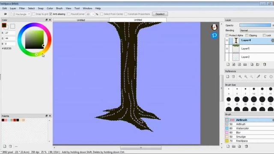Delete the palette color with trash icon
The image size is (274, 154).
(x=10, y=146)
